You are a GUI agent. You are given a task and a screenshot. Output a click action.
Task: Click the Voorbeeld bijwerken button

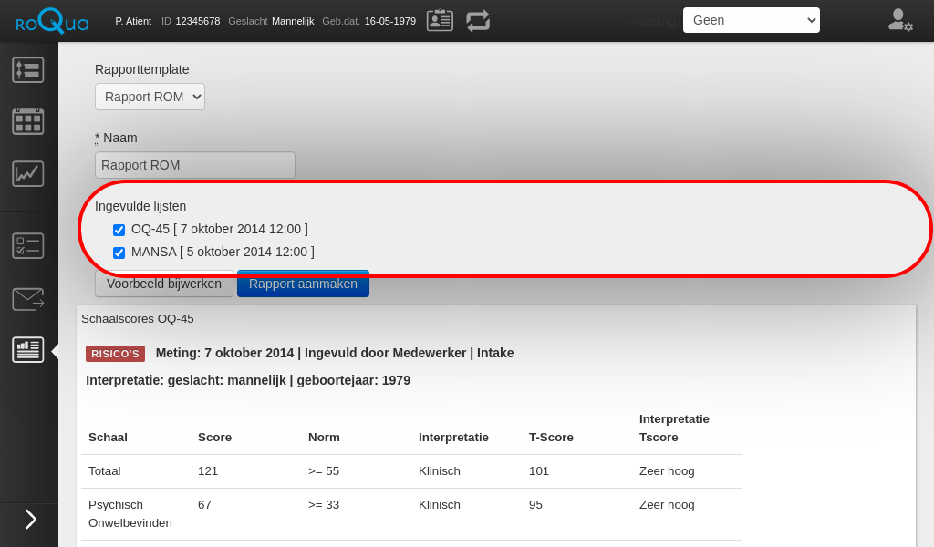click(164, 284)
